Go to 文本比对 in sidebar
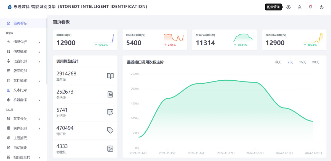This screenshot has height=161, width=331. (x=20, y=90)
